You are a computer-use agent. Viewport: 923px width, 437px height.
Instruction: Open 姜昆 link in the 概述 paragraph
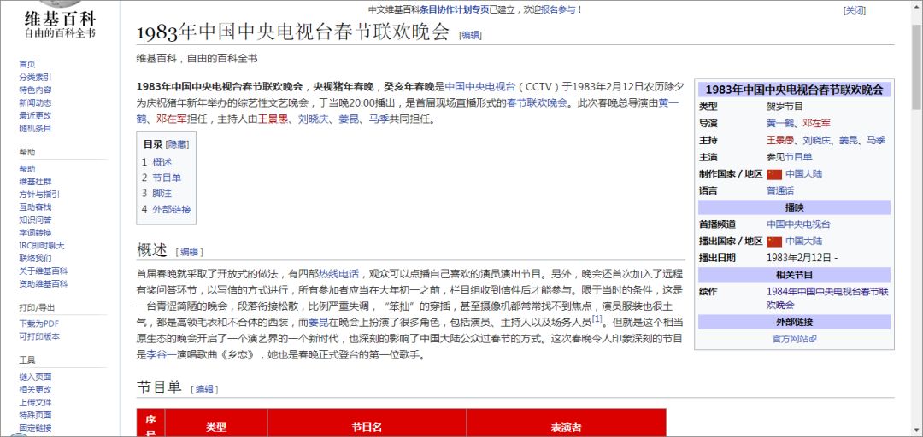point(319,323)
